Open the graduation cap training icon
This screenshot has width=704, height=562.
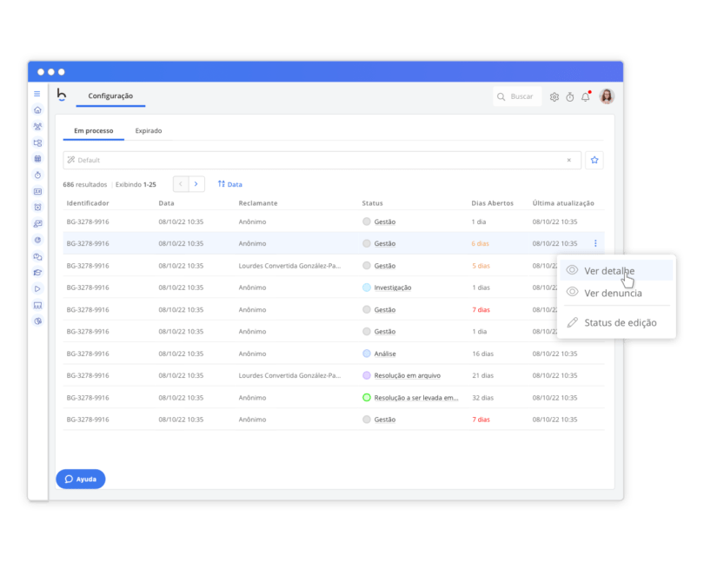coord(37,273)
